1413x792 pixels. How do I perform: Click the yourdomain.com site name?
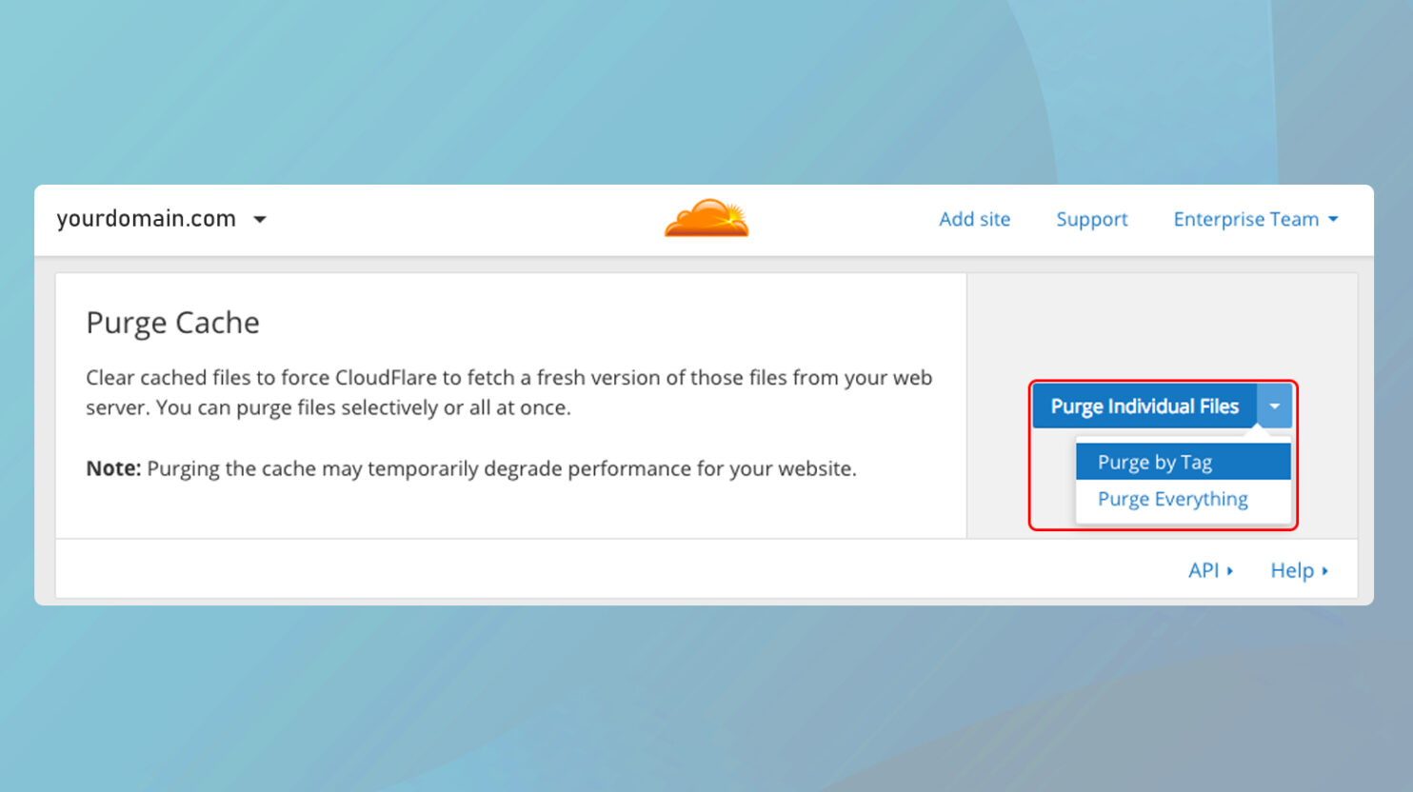146,219
